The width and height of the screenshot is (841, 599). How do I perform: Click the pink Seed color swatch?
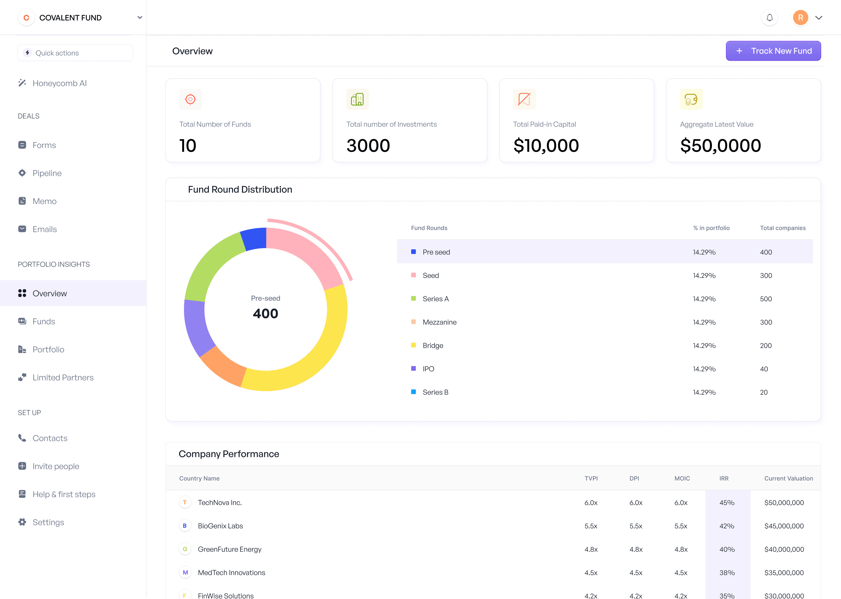point(413,275)
